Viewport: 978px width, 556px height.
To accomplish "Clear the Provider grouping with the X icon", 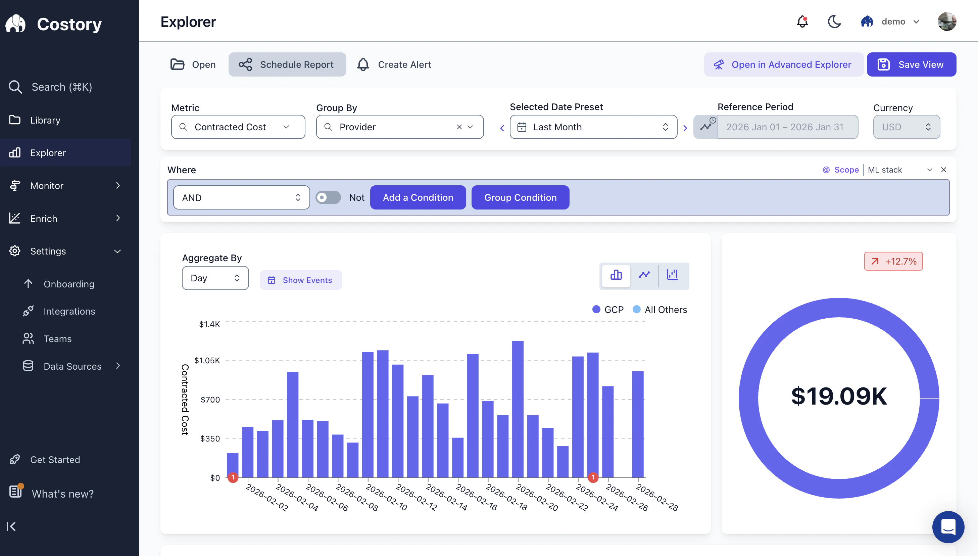I will pos(459,127).
